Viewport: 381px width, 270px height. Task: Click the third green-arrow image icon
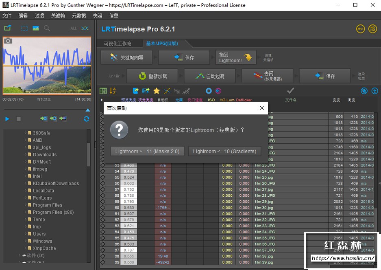coord(63,119)
